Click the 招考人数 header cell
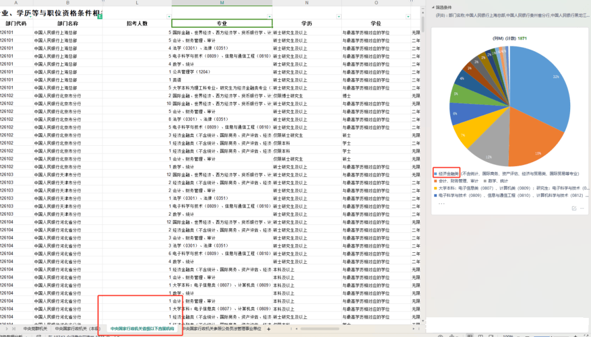Screen dimensions: 591x337 [137, 23]
